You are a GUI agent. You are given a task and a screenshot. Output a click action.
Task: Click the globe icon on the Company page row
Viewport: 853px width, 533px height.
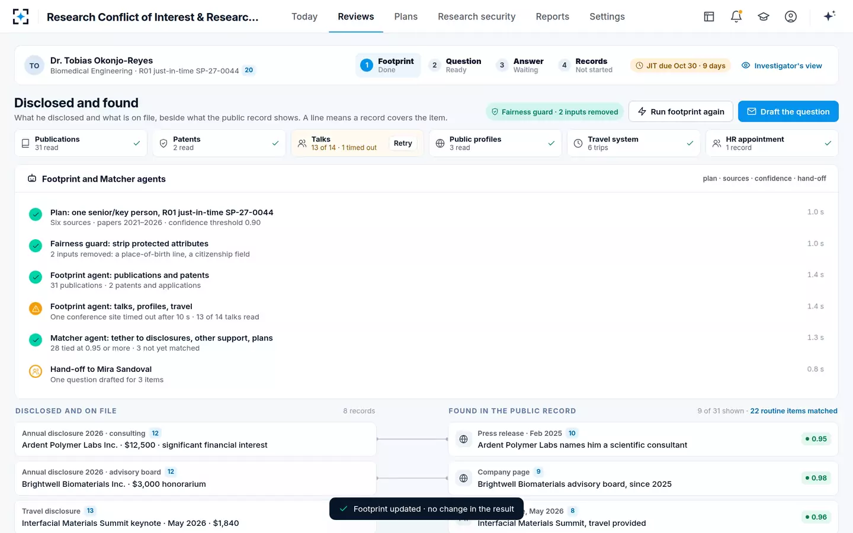[464, 479]
